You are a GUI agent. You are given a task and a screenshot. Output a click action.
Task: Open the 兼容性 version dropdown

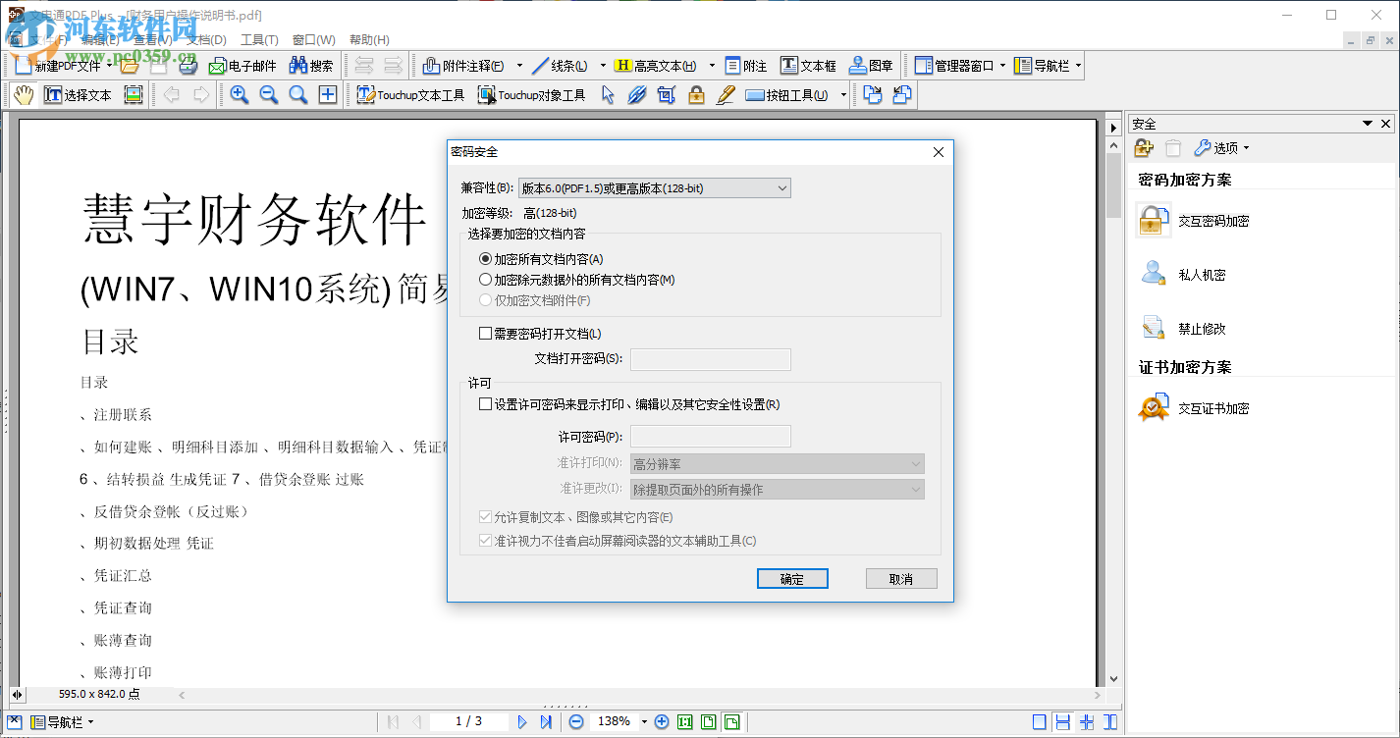pyautogui.click(x=782, y=187)
